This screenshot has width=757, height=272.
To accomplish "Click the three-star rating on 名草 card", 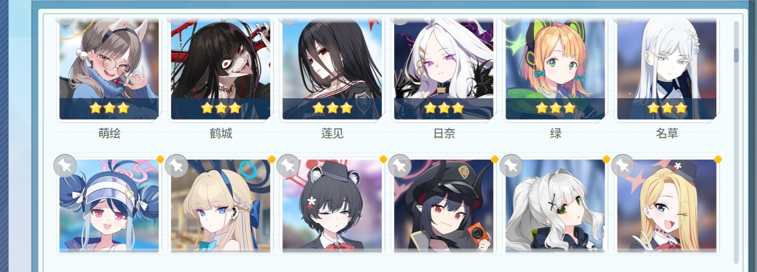I will point(667,108).
